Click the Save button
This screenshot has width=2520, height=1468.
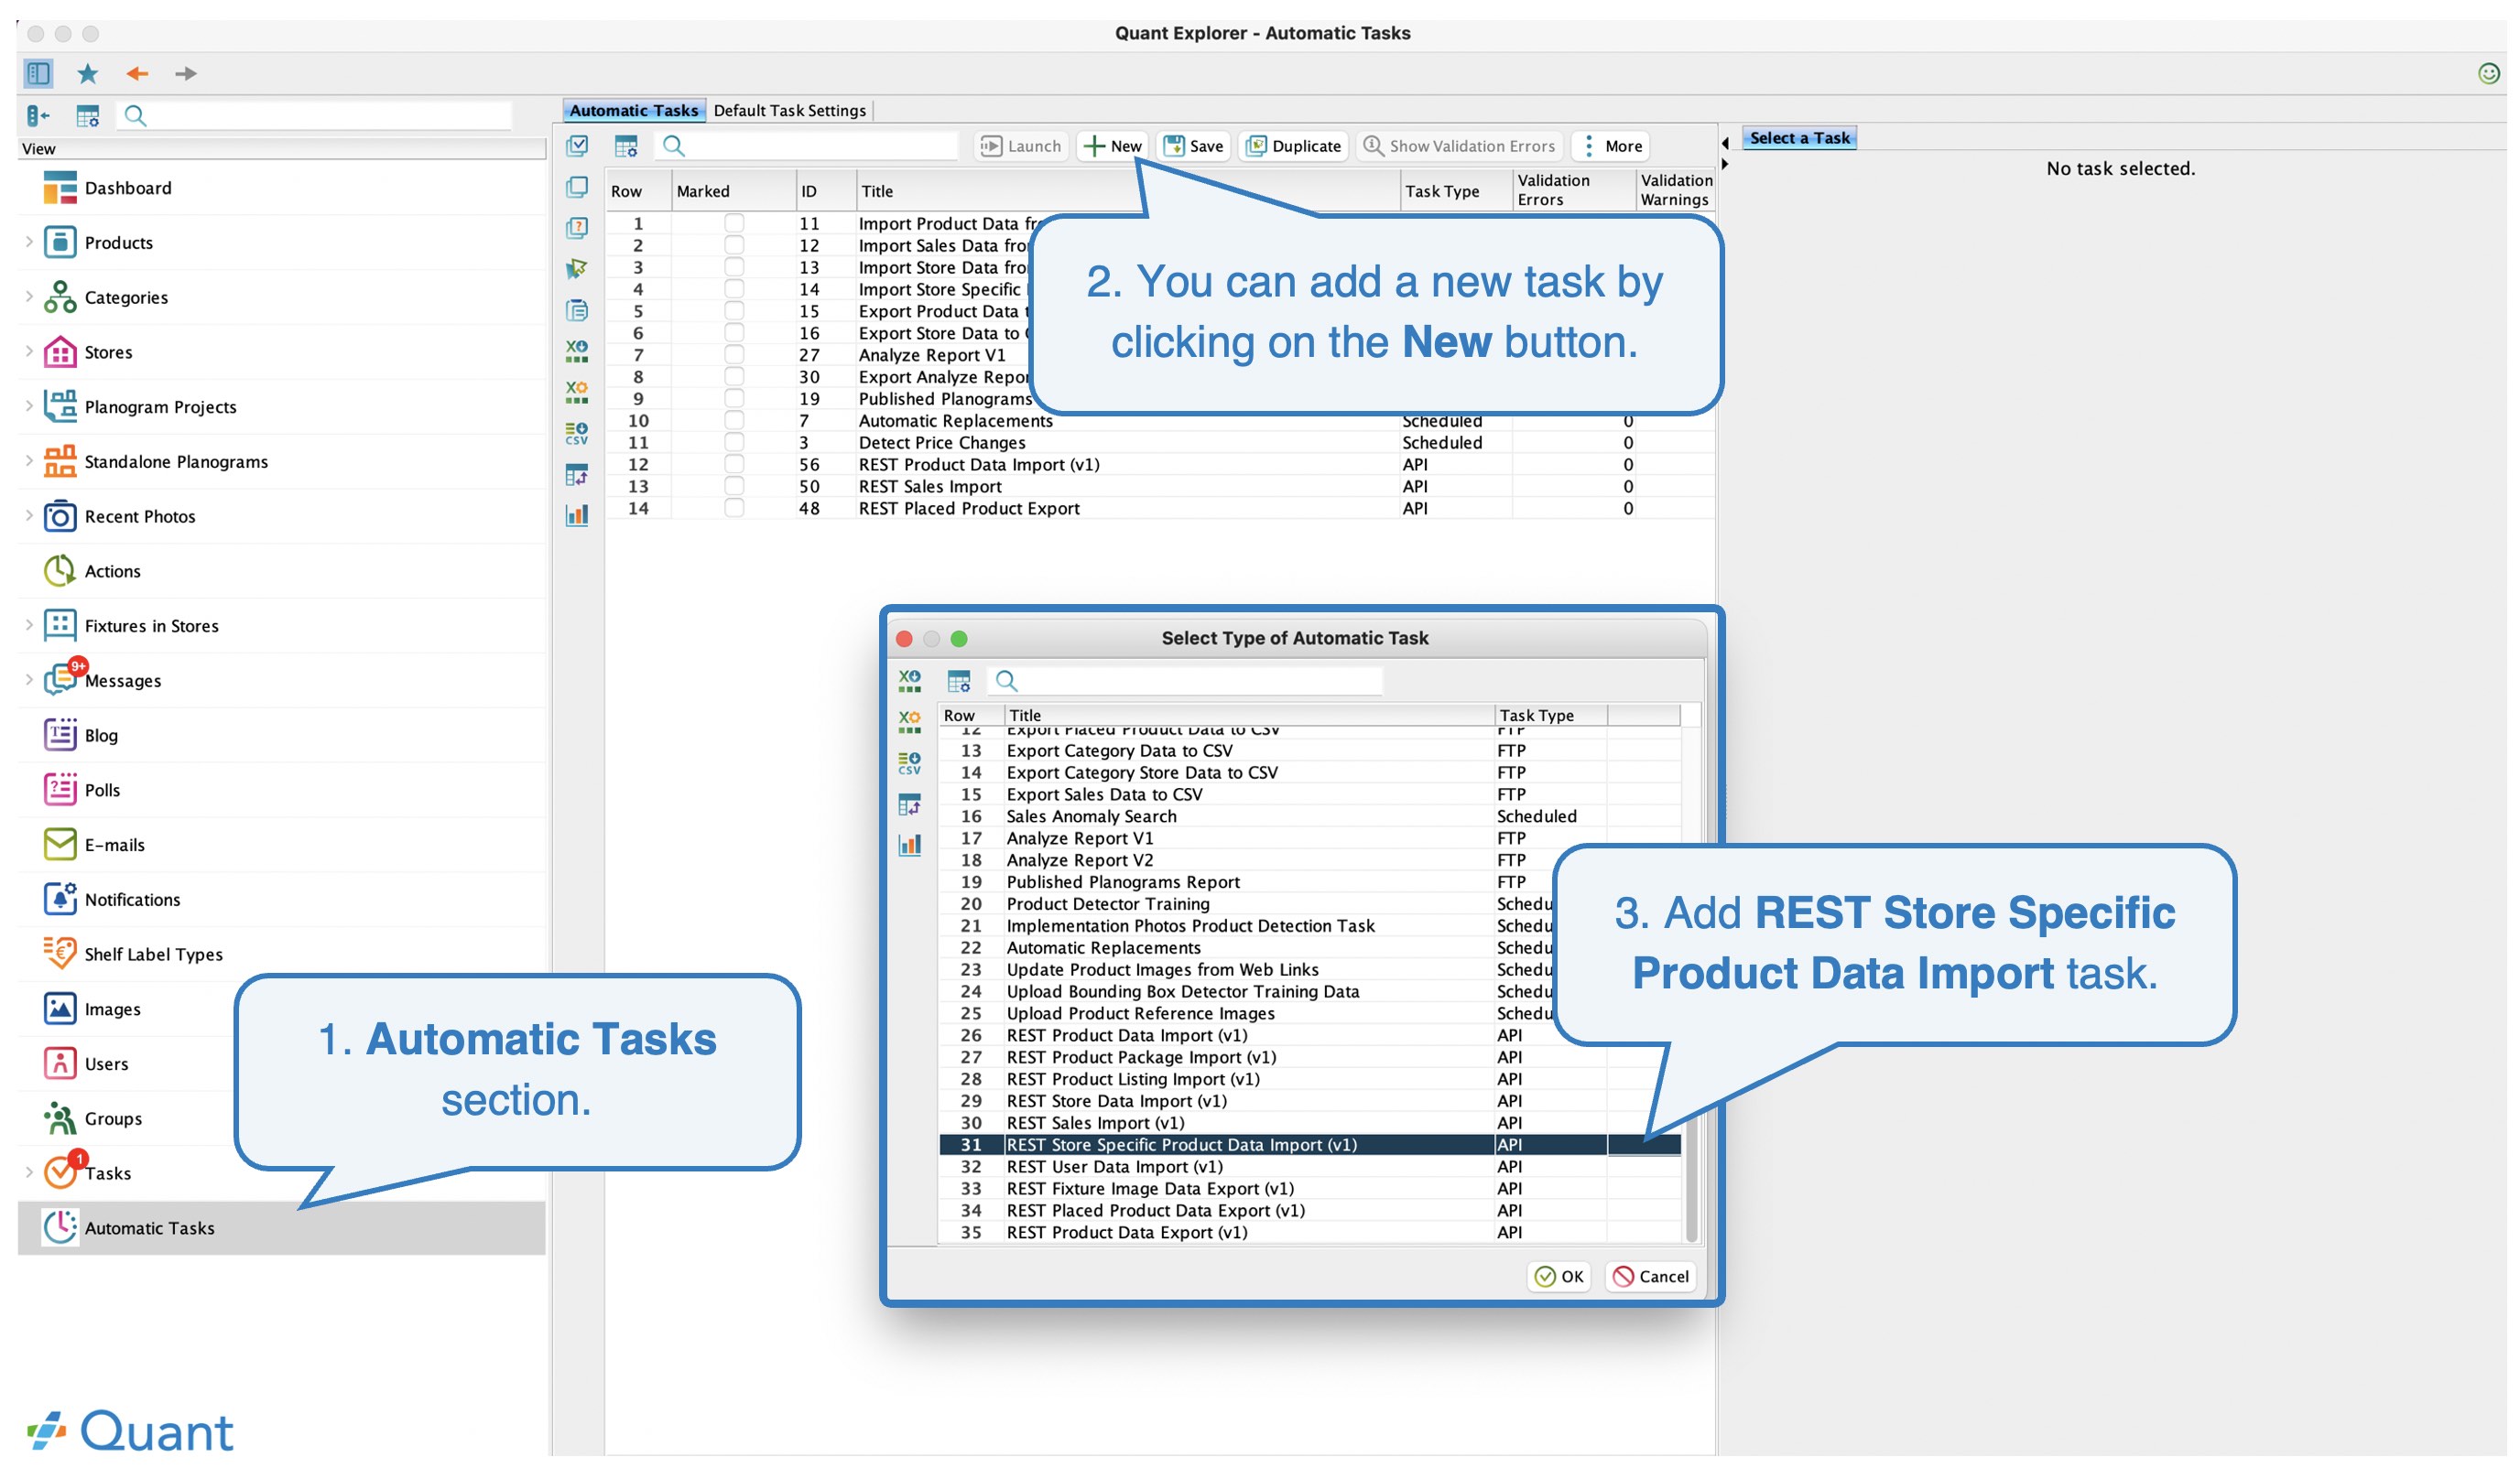(1194, 146)
